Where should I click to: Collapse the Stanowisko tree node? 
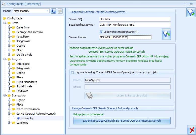5,95
